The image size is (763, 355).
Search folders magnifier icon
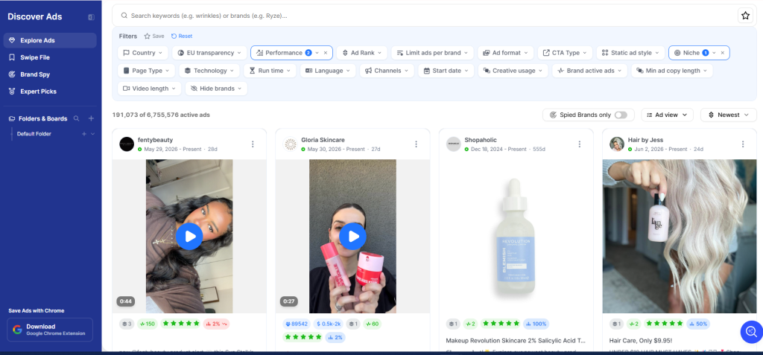point(77,118)
